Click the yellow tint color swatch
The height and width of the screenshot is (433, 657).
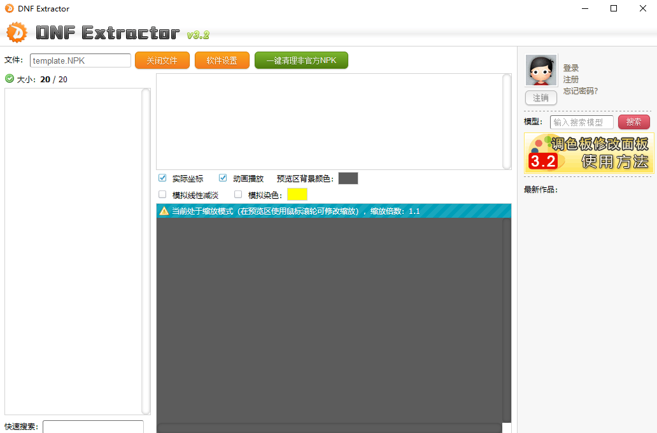pyautogui.click(x=297, y=194)
